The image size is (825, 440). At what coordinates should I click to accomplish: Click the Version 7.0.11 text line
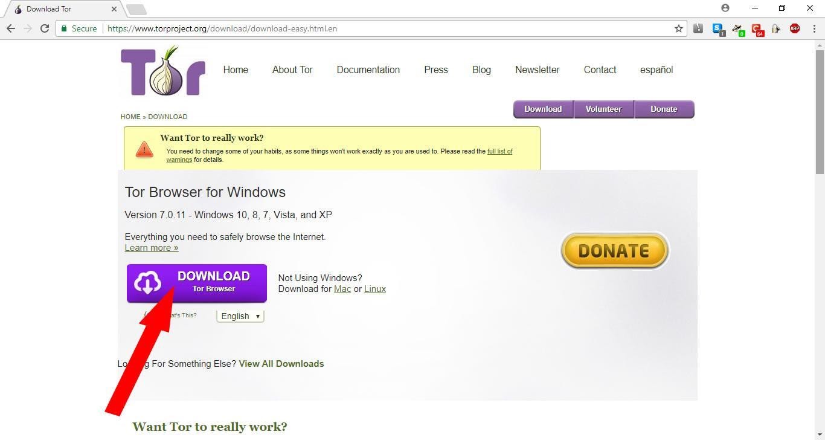click(x=228, y=215)
